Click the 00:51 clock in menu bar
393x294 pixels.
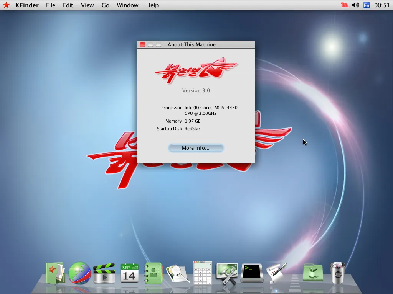pyautogui.click(x=382, y=5)
